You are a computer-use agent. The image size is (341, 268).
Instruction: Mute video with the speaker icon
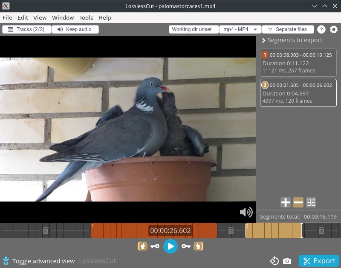(246, 212)
